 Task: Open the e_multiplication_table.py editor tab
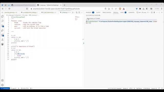click(x=30, y=13)
